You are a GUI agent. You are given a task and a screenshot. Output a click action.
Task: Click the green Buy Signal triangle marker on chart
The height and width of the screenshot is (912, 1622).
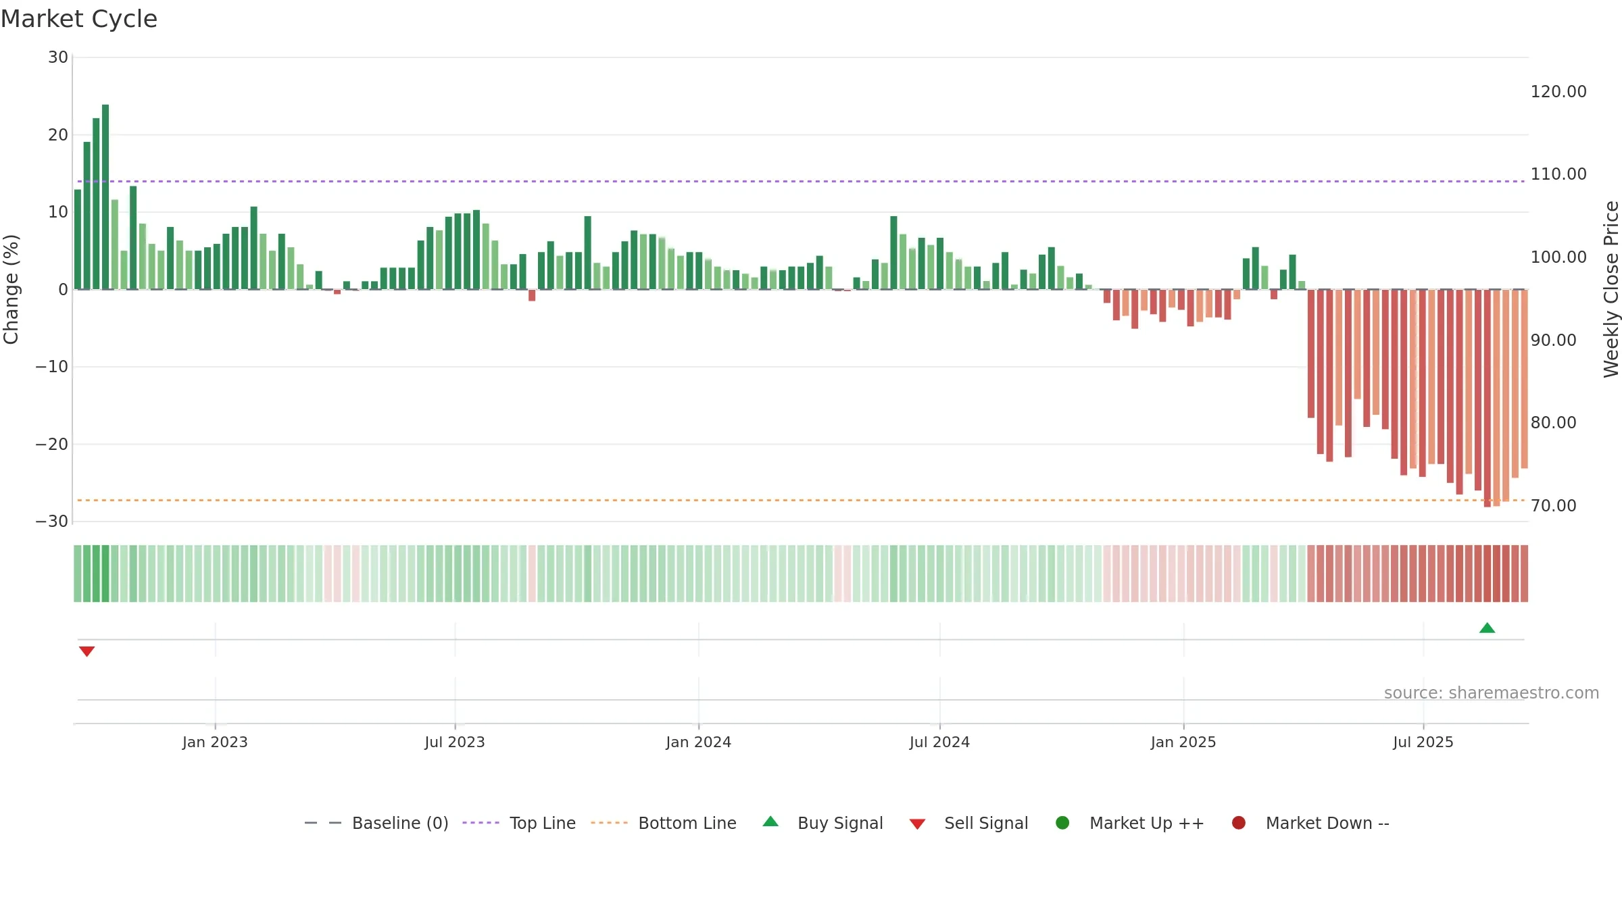point(1487,628)
